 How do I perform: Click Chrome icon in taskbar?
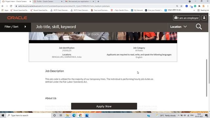pyautogui.click(x=80, y=115)
